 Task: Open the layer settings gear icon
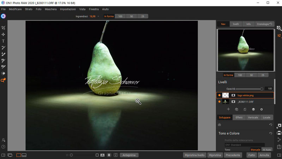[x=262, y=109]
